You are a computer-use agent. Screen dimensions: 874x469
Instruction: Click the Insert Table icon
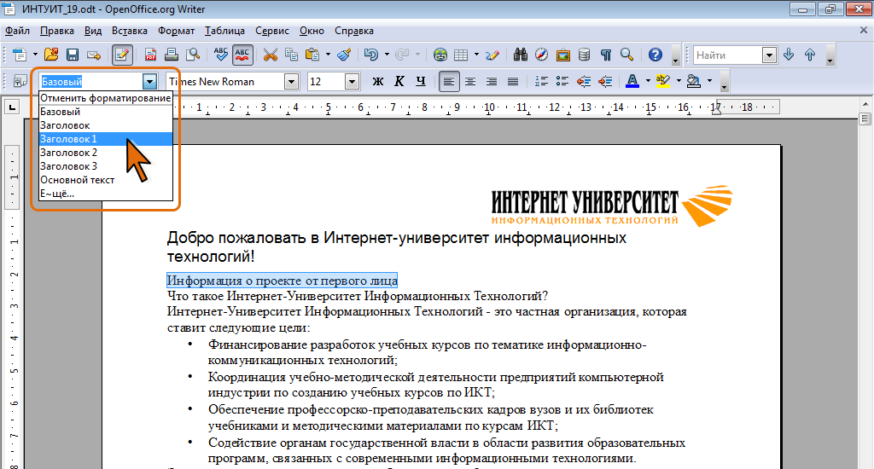click(461, 55)
